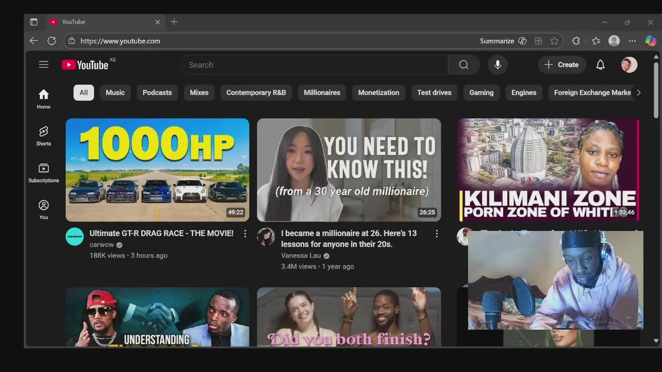Reload the page with refresh icon
662x372 pixels.
52,41
